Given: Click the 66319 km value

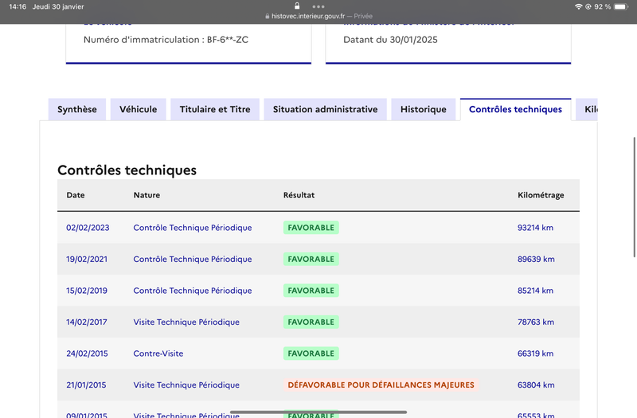Looking at the screenshot, I should click(x=535, y=354).
